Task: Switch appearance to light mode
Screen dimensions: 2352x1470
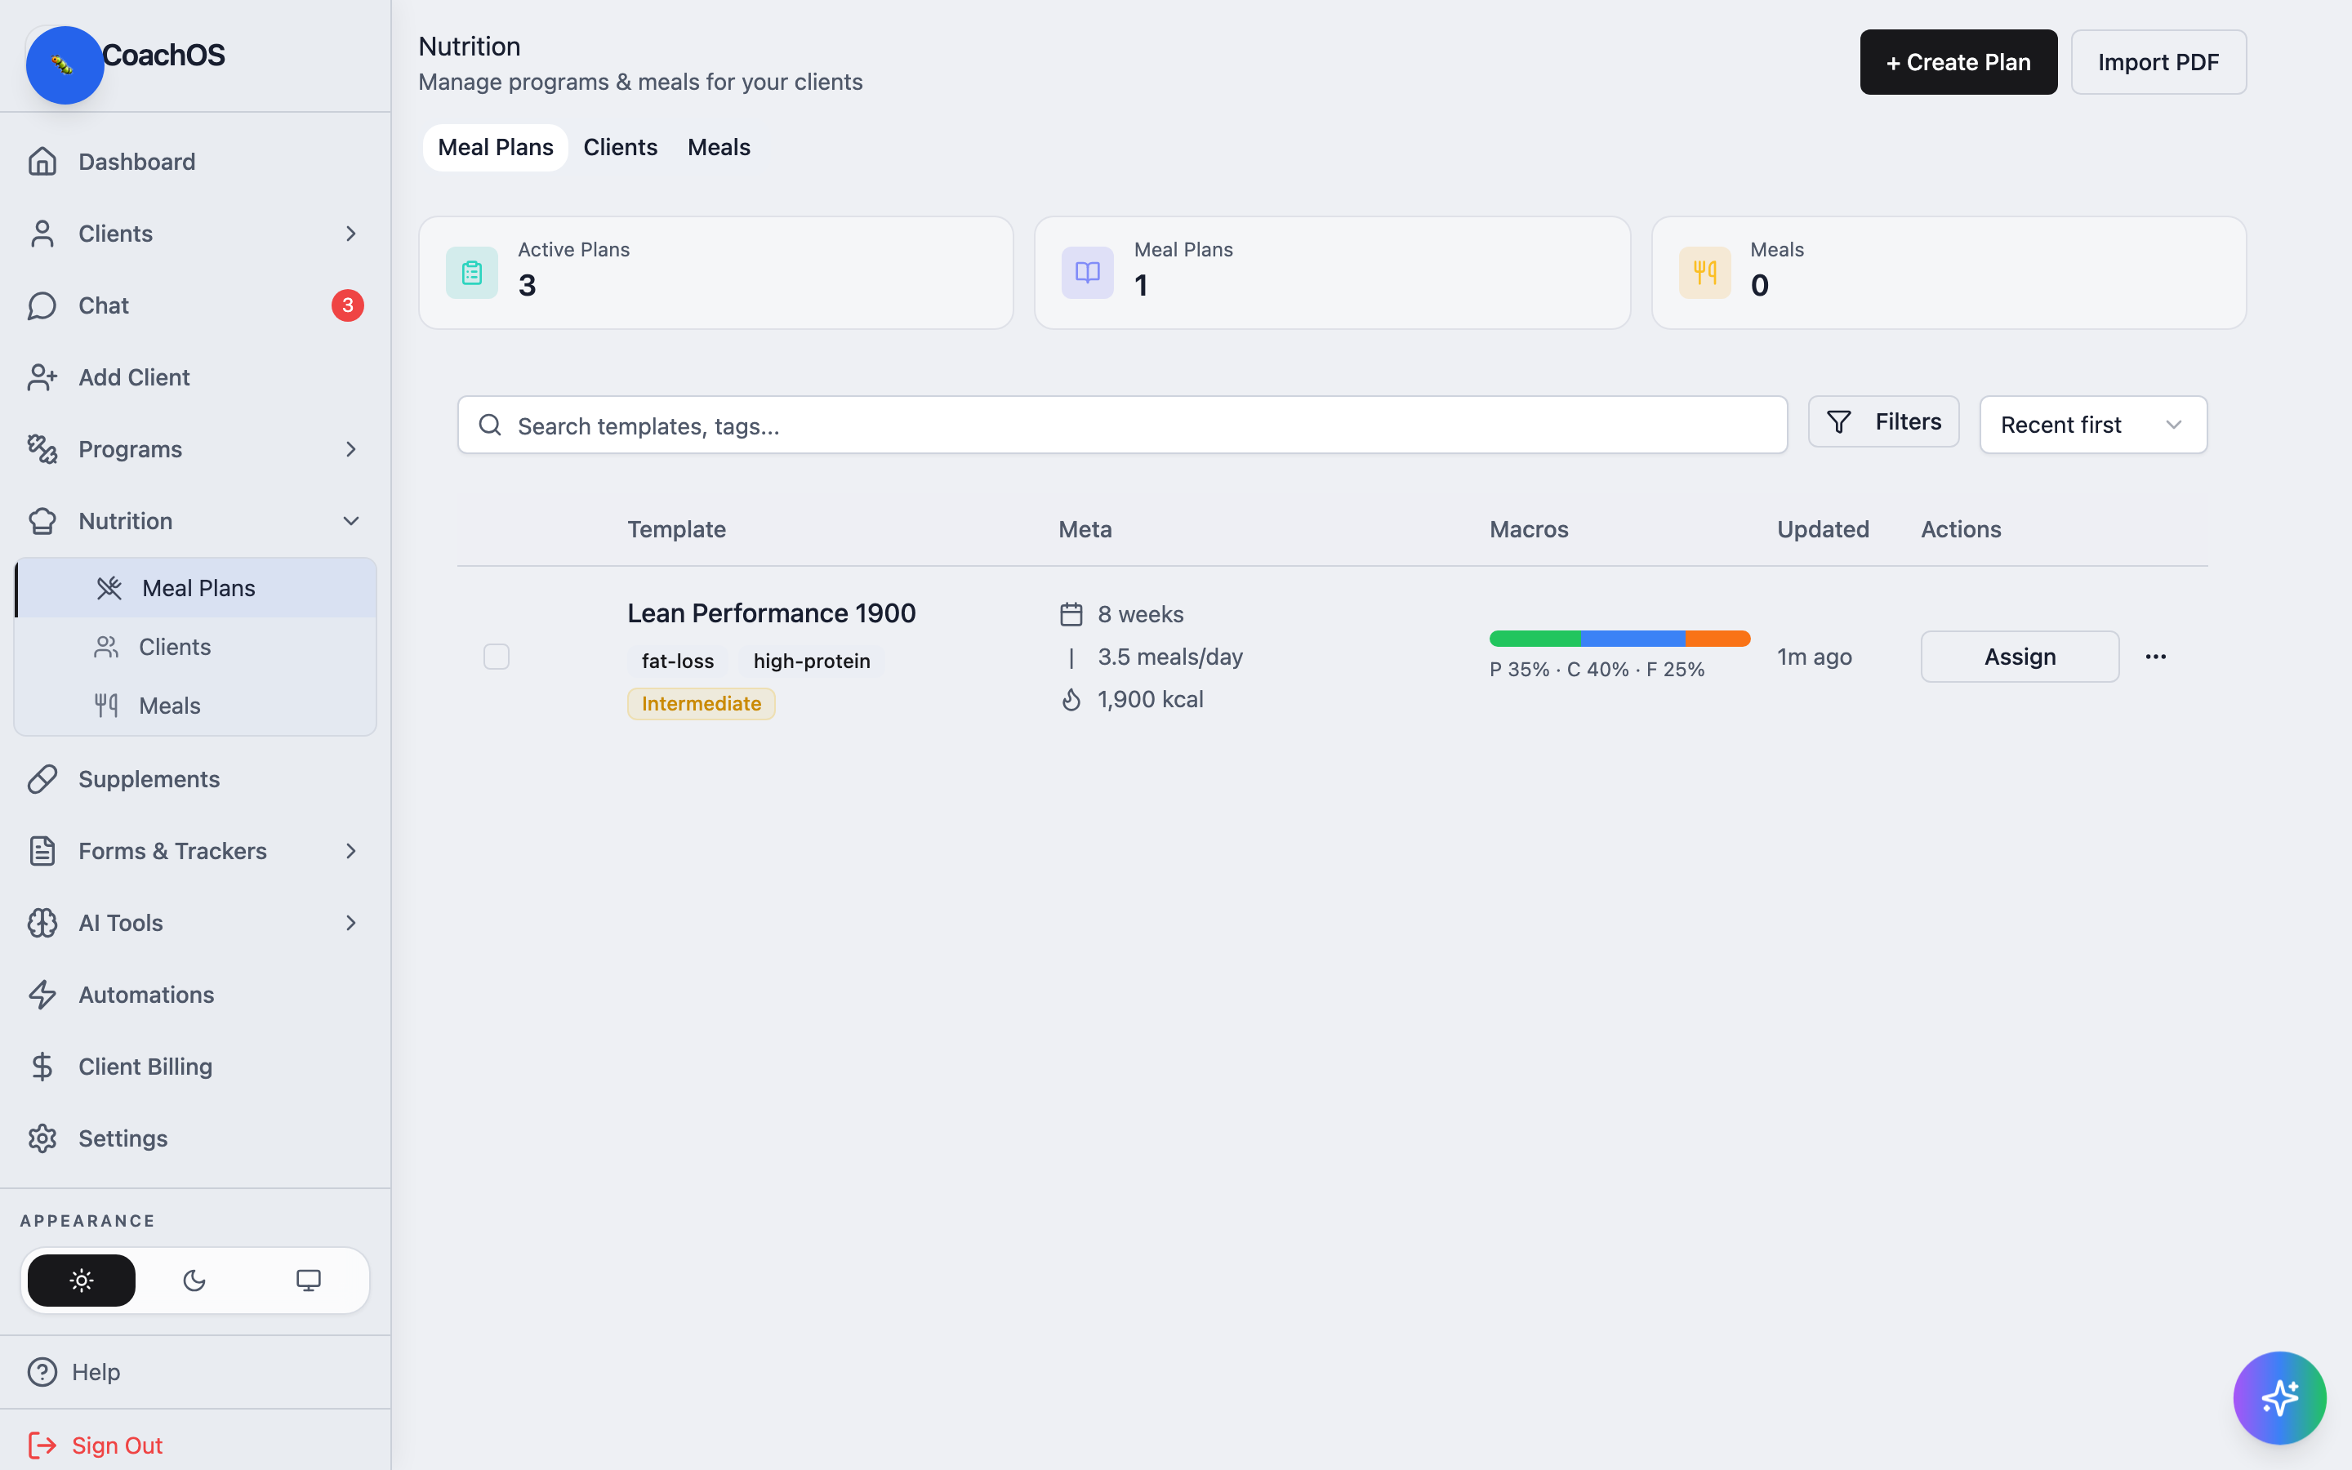Action: pos(82,1281)
